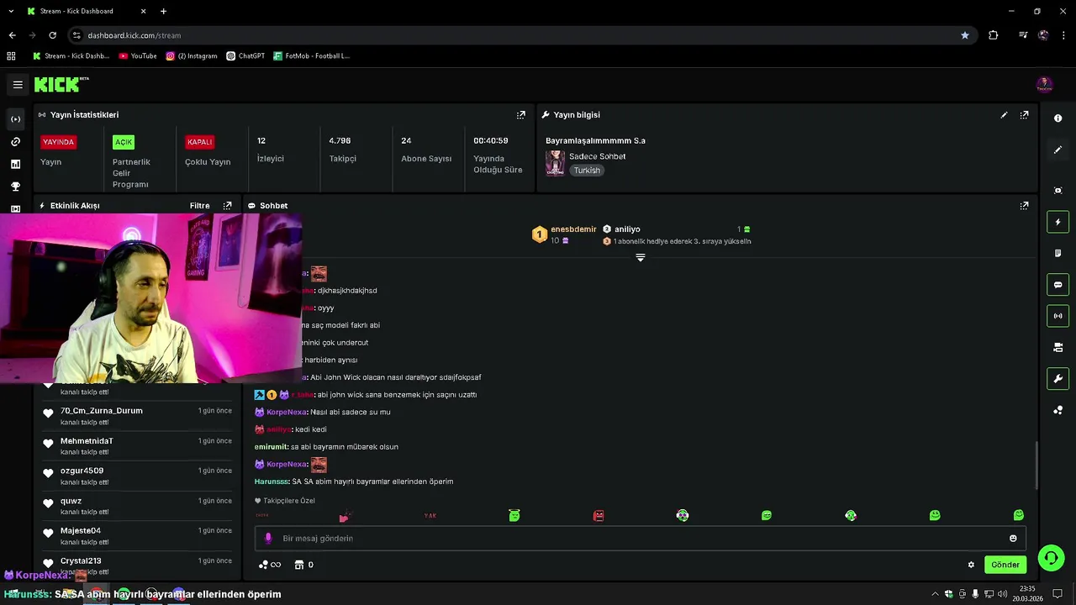Image resolution: width=1076 pixels, height=605 pixels.
Task: Bookmark this page with the star
Action: [964, 35]
